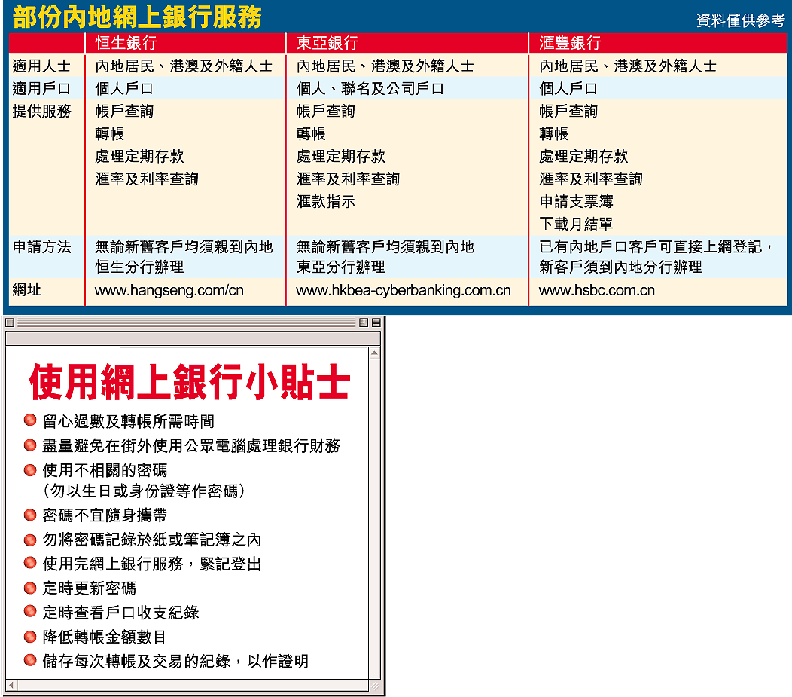
Task: Click red bullet beside 降低轉帳金額數目
Action: [x=30, y=637]
